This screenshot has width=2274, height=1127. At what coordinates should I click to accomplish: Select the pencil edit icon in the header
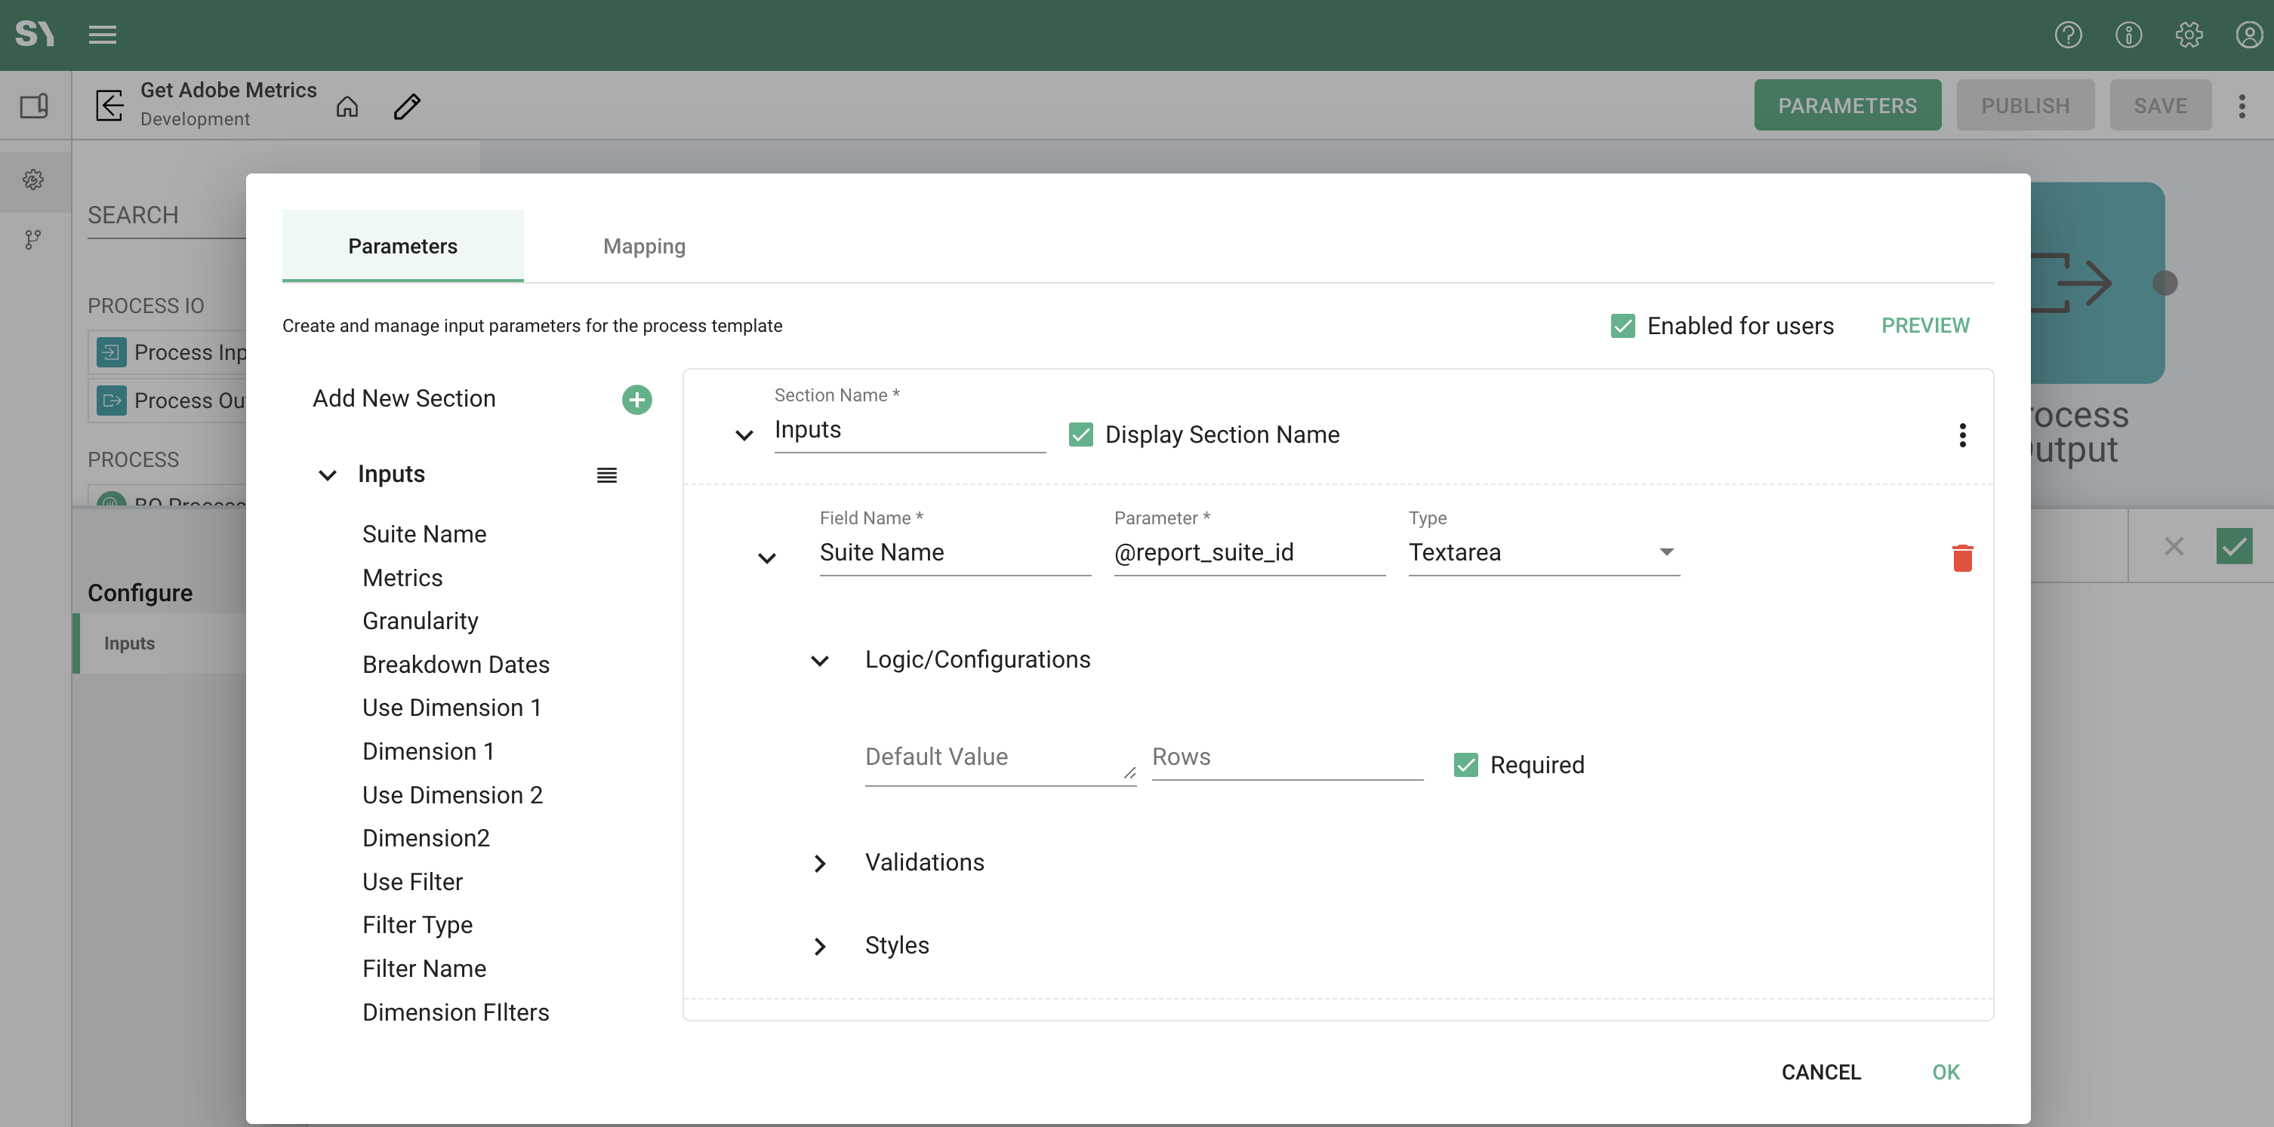pyautogui.click(x=407, y=106)
